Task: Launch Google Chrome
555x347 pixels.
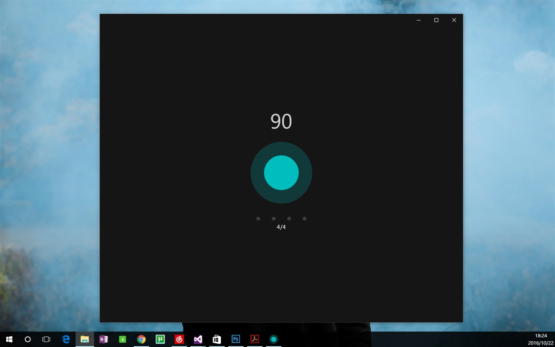Action: [141, 339]
